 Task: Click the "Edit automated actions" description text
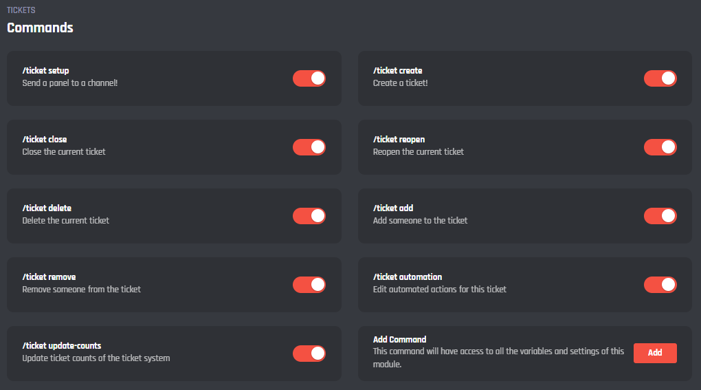pyautogui.click(x=439, y=290)
